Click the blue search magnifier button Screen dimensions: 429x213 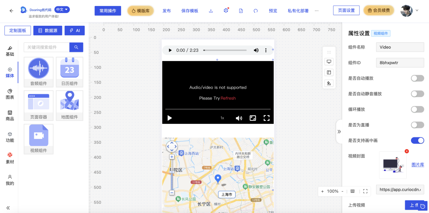pyautogui.click(x=76, y=47)
